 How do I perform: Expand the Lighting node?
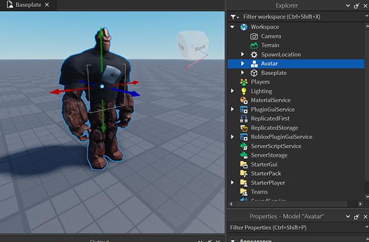233,91
